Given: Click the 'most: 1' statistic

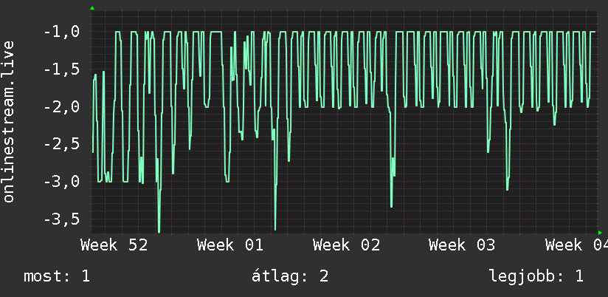Looking at the screenshot, I should point(57,276).
